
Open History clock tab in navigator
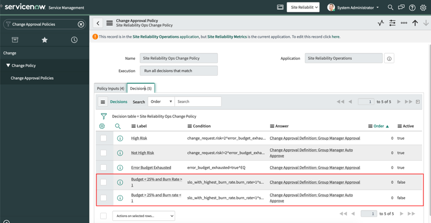click(74, 40)
